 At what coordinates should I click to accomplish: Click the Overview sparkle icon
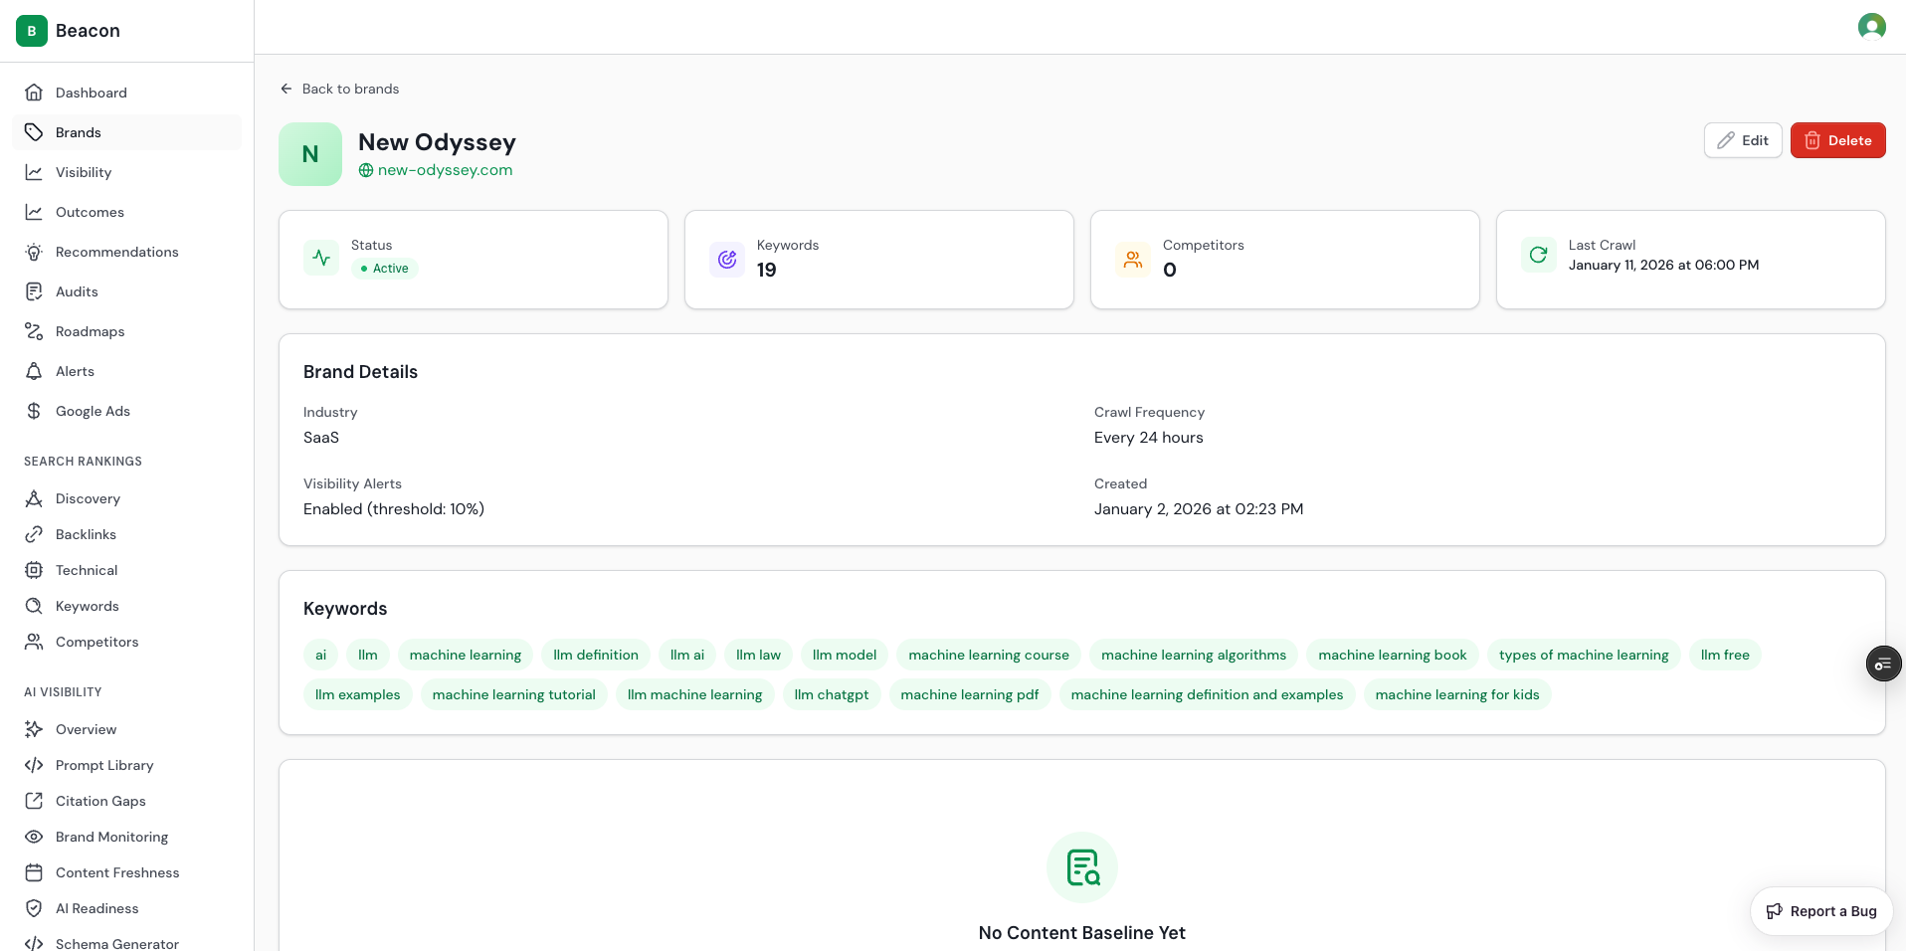click(34, 729)
